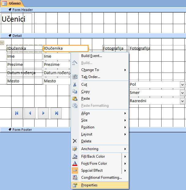The height and width of the screenshot is (190, 186).
Task: Click the layout selector cross handle
Action: (x=2, y=43)
